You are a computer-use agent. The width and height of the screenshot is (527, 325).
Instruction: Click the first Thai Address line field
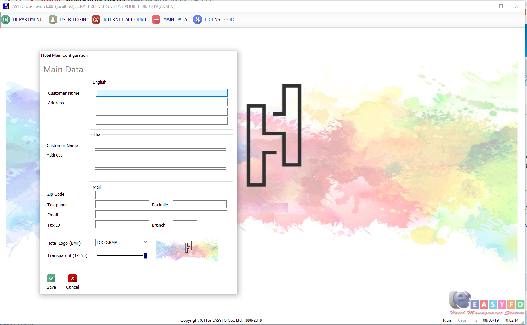(160, 154)
